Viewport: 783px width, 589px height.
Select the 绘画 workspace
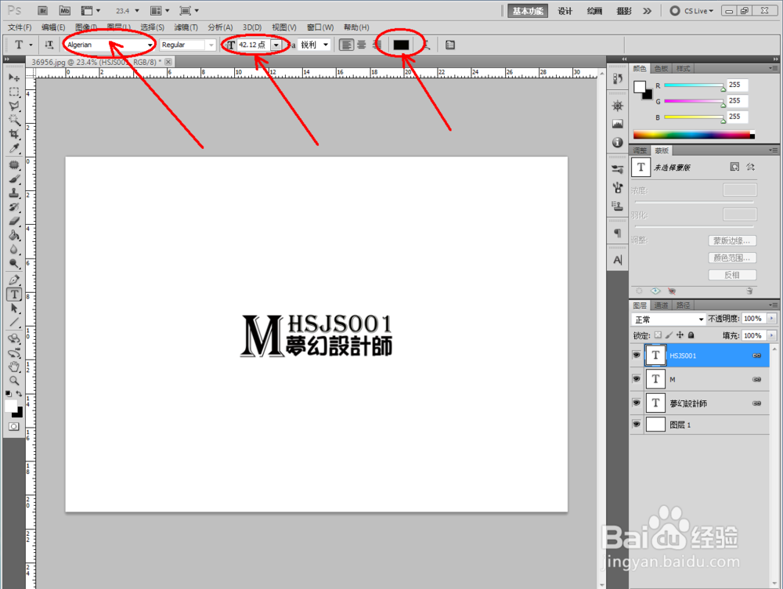coord(594,11)
